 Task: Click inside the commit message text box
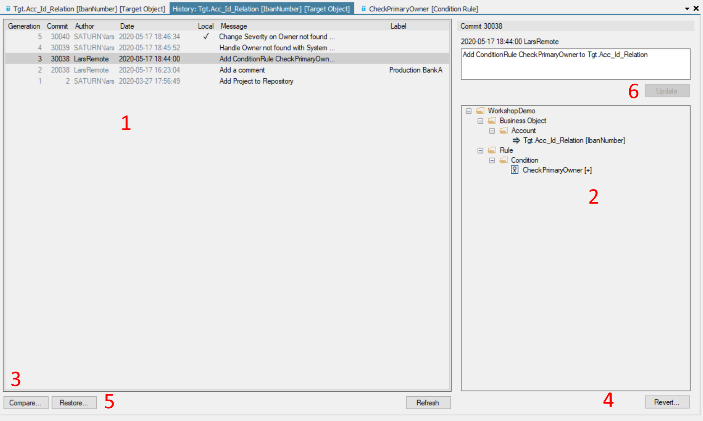point(575,64)
